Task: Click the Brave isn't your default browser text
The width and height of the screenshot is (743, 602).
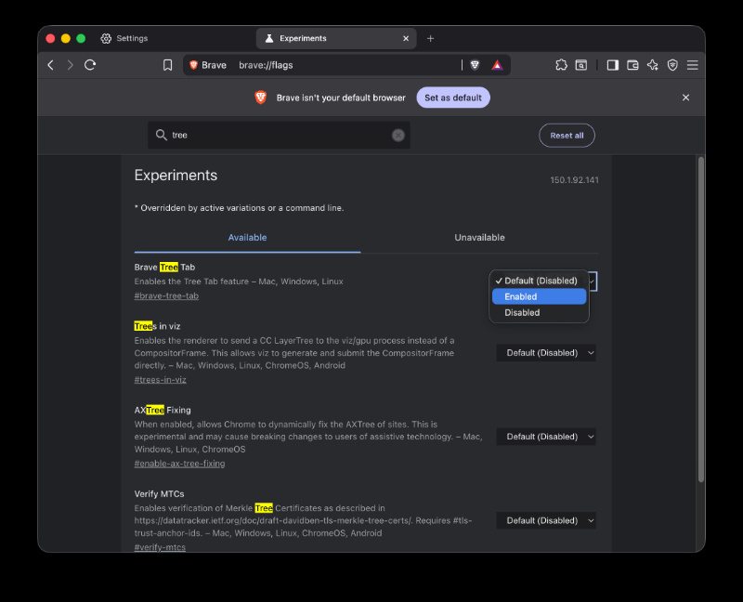Action: [341, 98]
